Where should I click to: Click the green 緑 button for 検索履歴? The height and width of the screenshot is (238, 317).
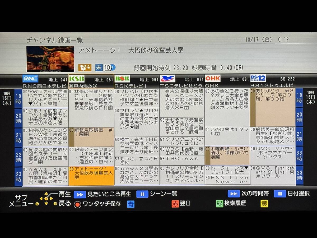click(x=220, y=204)
